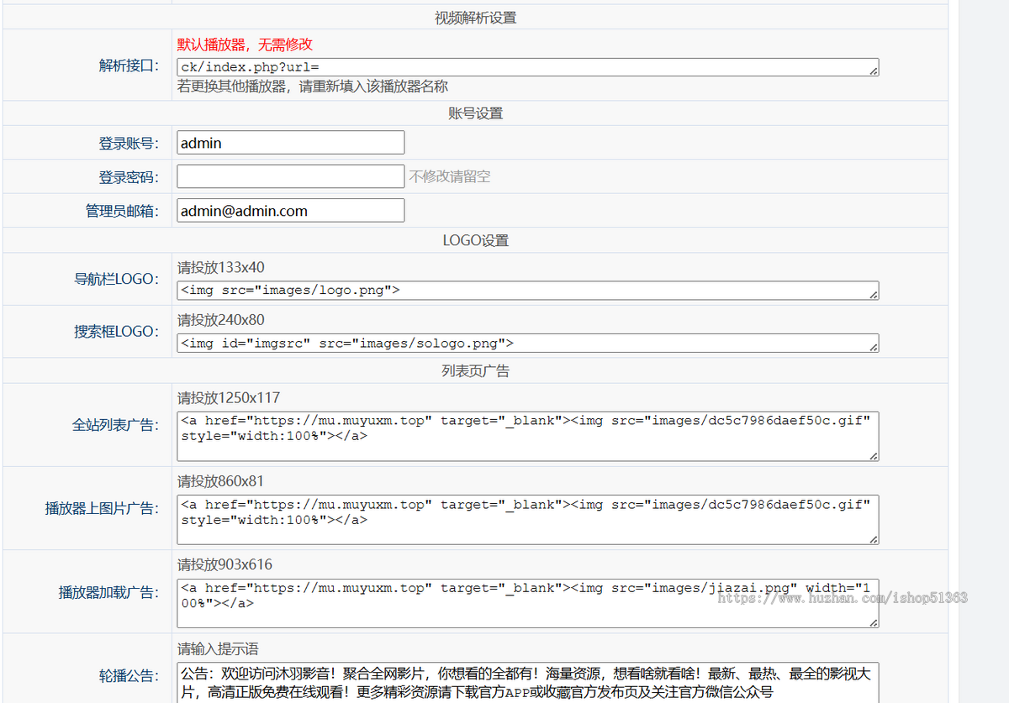
Task: Grab resize handle of 全站列表广告 textarea
Action: [x=874, y=456]
